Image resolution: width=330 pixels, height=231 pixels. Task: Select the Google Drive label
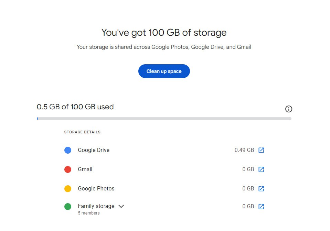[94, 150]
